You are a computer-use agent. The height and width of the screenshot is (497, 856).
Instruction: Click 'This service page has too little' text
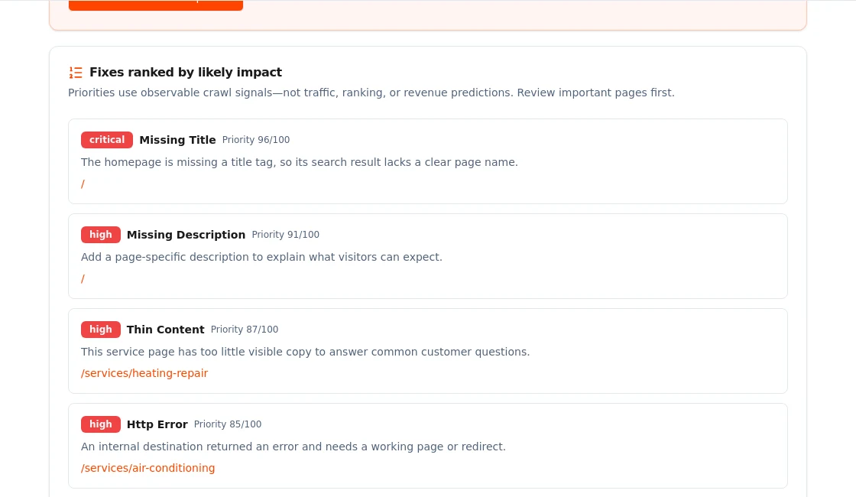tap(305, 352)
